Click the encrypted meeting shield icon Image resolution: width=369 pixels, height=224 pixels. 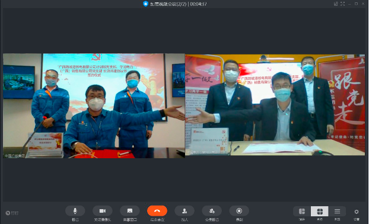pos(145,4)
